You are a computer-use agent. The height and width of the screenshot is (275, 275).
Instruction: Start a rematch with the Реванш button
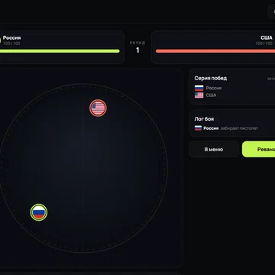click(x=259, y=150)
